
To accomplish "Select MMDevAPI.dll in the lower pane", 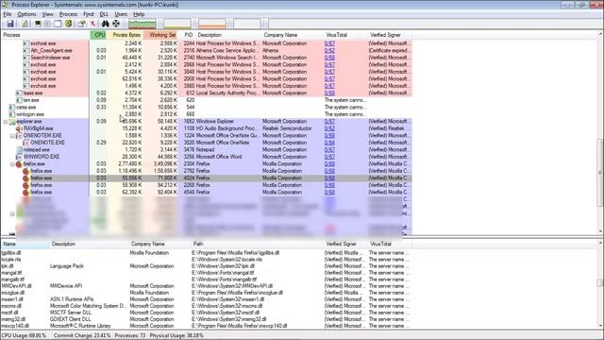I will [206, 286].
